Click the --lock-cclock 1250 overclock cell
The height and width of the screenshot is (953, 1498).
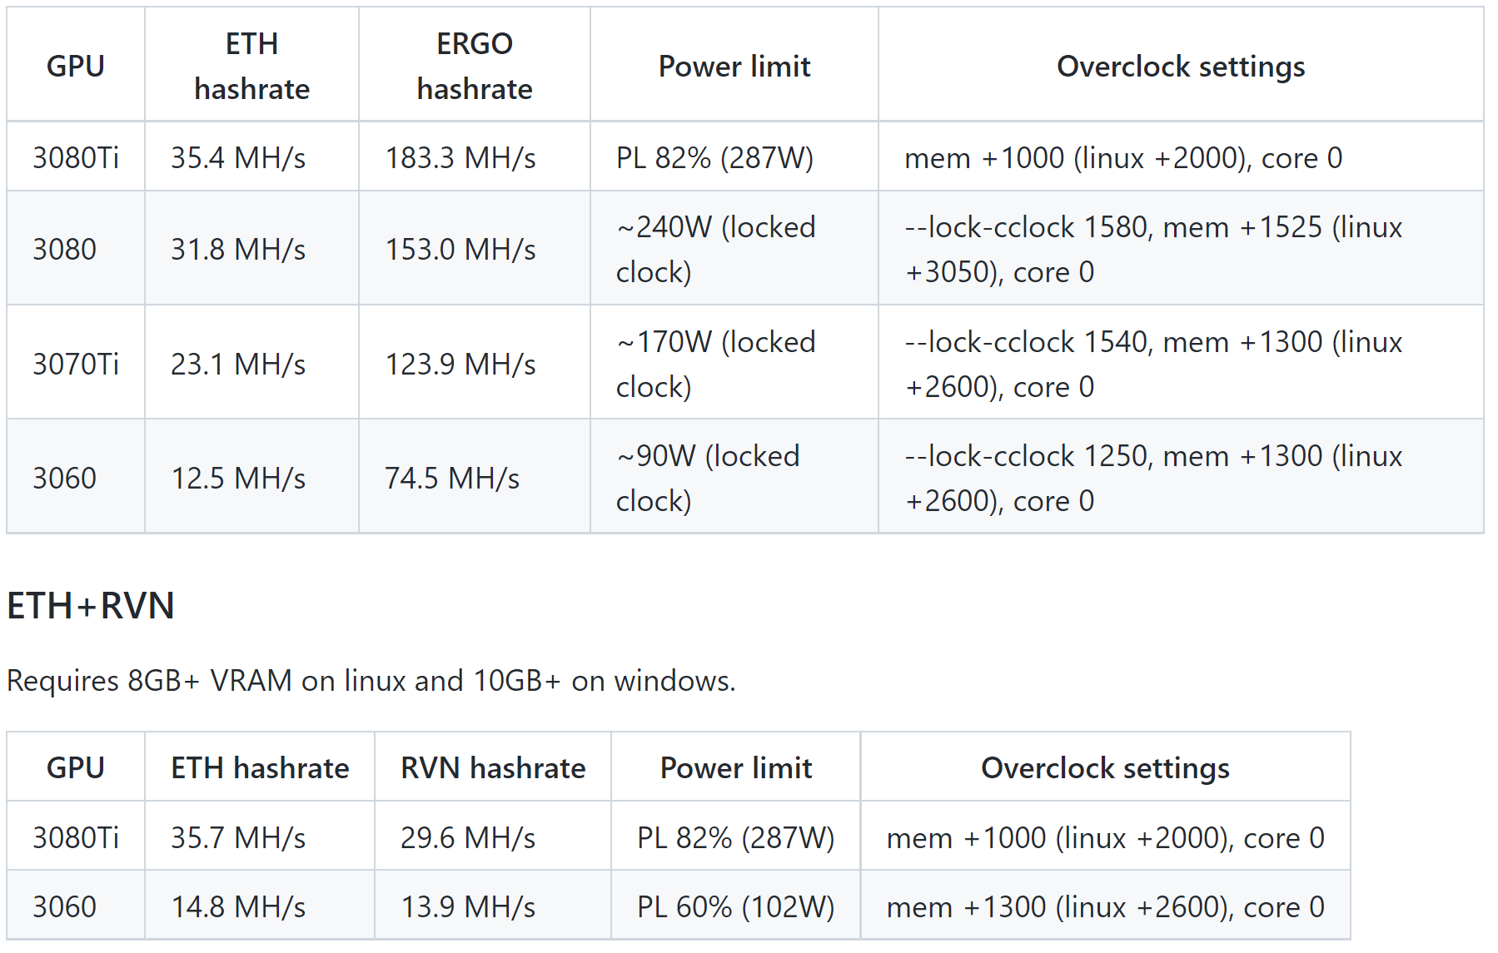click(1181, 478)
